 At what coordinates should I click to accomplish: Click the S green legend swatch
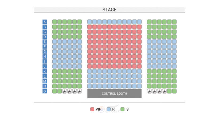point(123,109)
